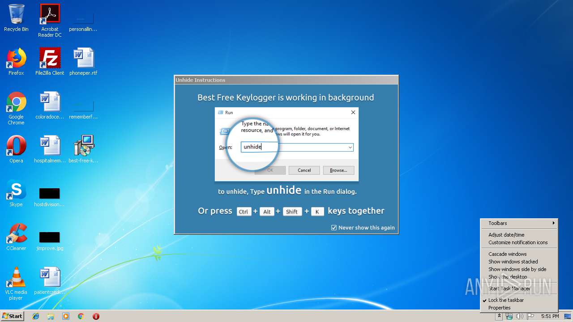The width and height of the screenshot is (573, 322).
Task: Select the best-free-k... installer icon
Action: point(83,149)
